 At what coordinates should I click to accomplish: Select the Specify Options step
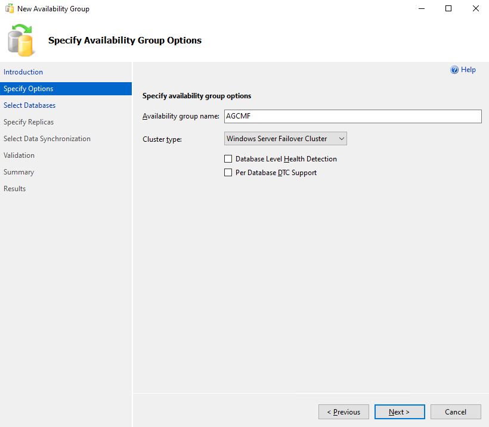(29, 89)
